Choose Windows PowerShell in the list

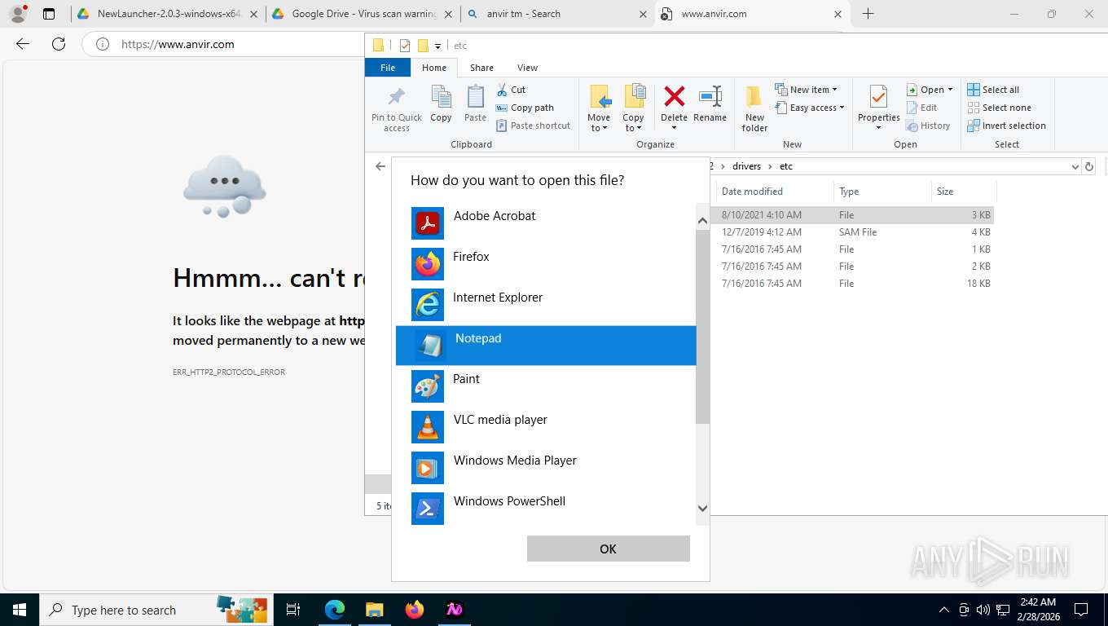(546, 508)
